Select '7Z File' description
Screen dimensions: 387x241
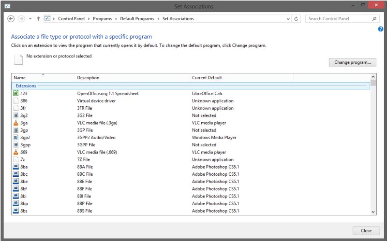click(83, 159)
